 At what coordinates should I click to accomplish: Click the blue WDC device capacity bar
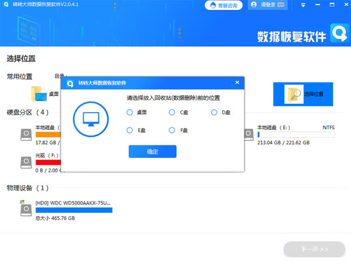74,210
